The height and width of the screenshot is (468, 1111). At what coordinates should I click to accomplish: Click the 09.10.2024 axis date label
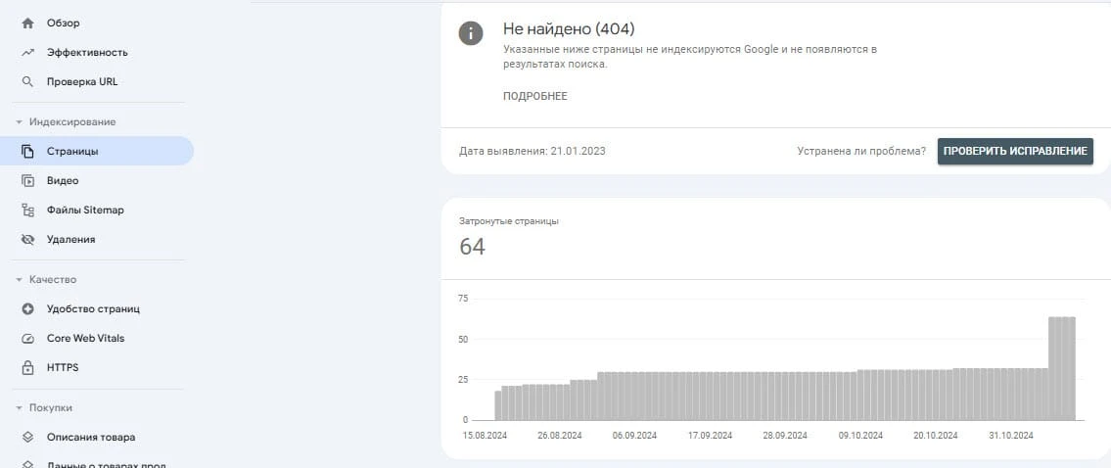click(x=860, y=436)
